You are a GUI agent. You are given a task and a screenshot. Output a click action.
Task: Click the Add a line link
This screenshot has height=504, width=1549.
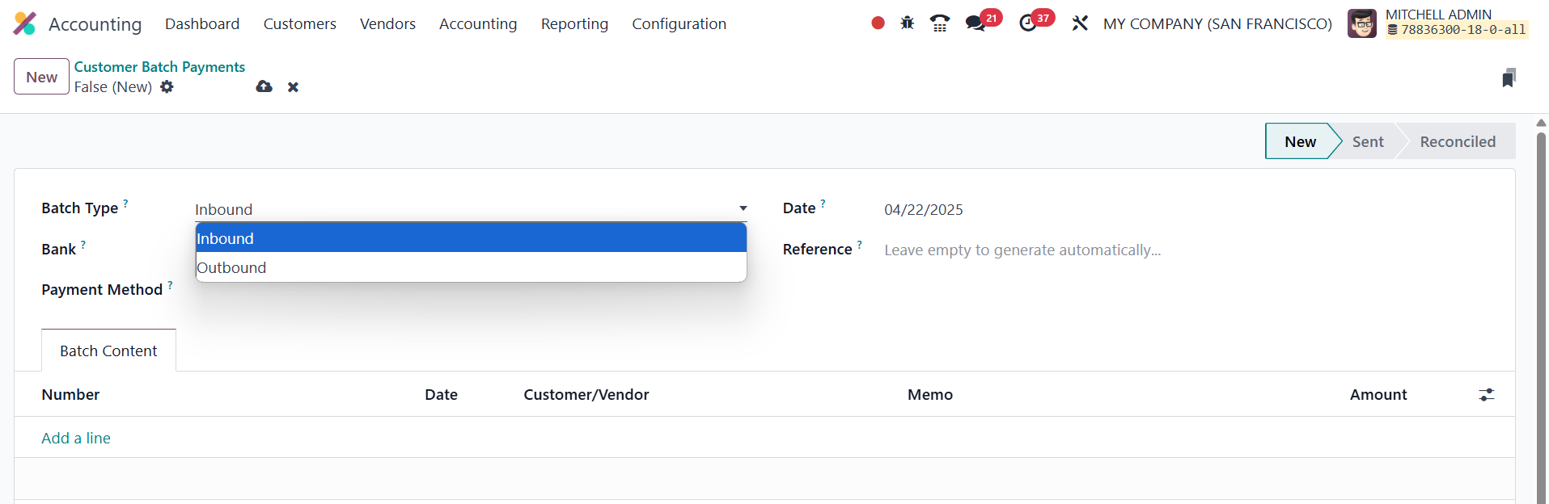tap(76, 438)
